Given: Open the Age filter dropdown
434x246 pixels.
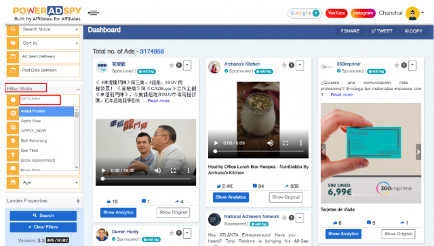Looking at the screenshot, I should [x=50, y=182].
